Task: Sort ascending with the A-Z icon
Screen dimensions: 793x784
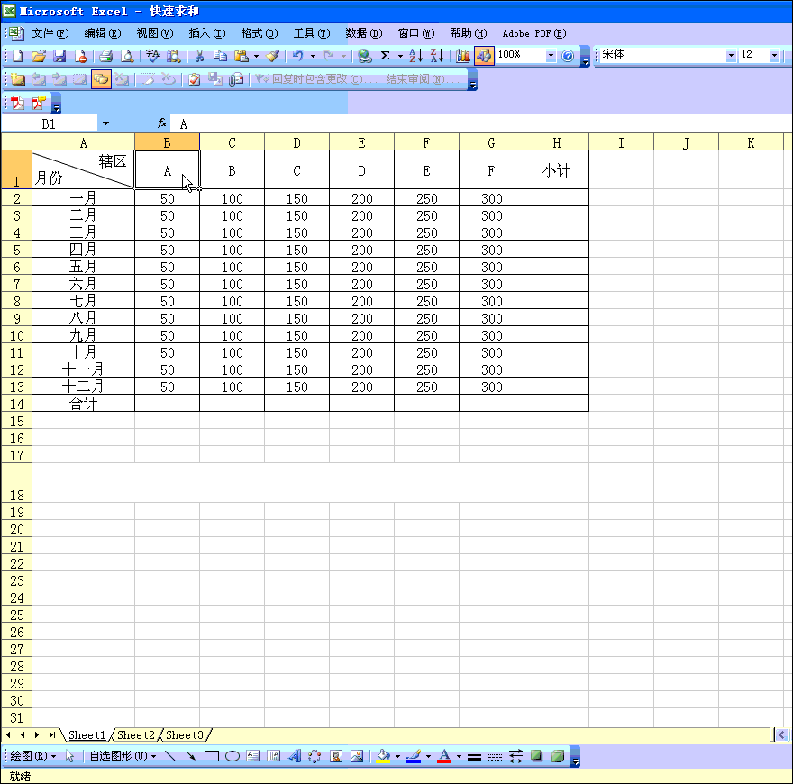Action: click(415, 56)
